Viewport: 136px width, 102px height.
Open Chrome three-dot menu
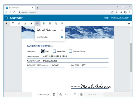click(129, 12)
